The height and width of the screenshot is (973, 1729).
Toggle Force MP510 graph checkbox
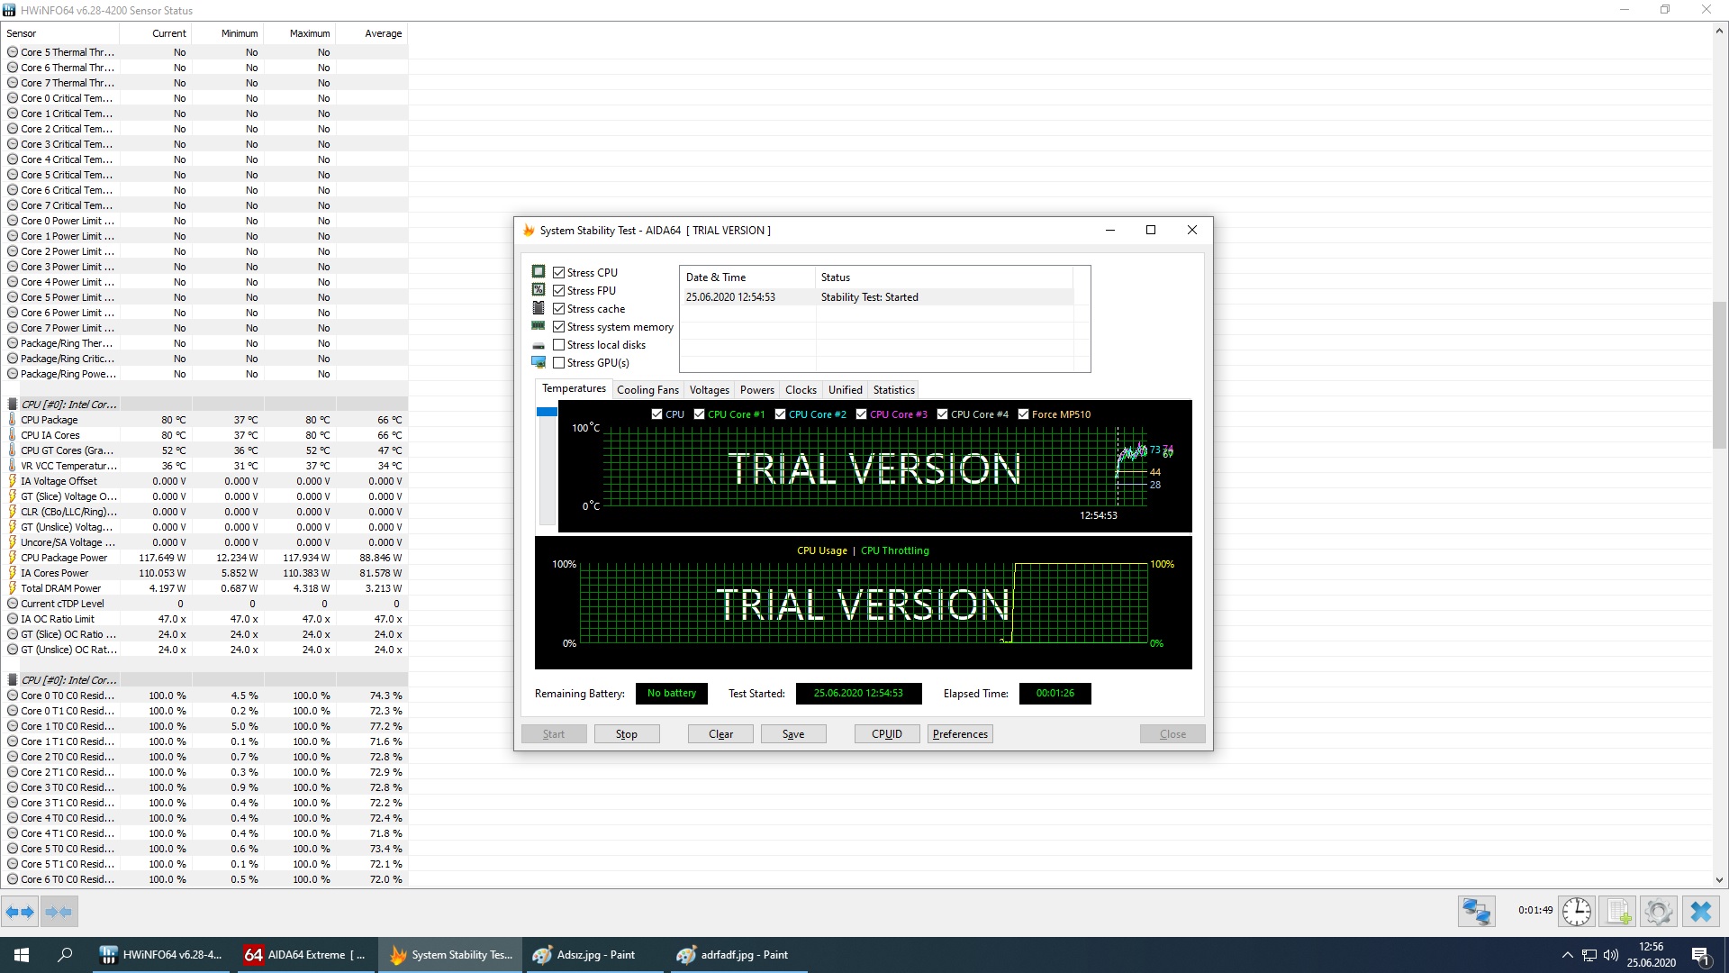[x=1023, y=414]
